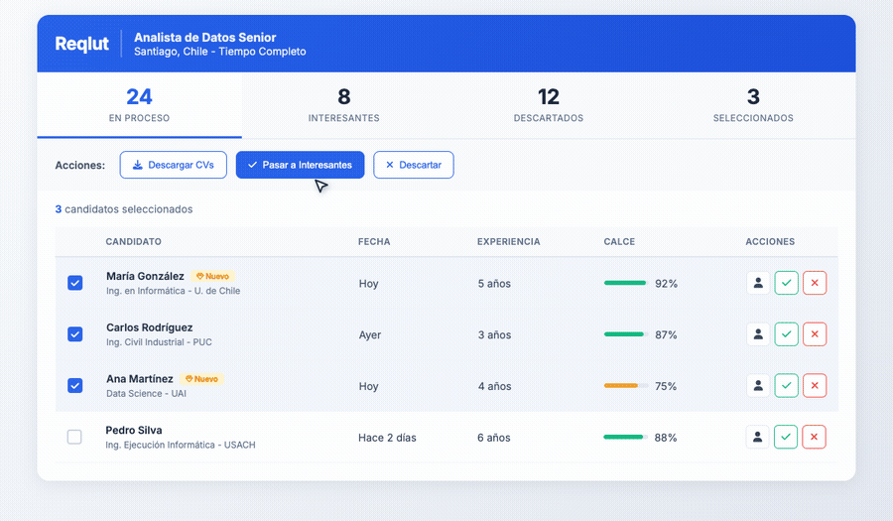Reject Ana Martínez with red X

point(815,386)
